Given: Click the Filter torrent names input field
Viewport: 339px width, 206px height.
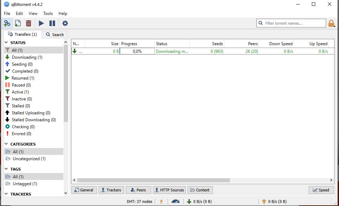Looking at the screenshot, I should pos(291,23).
